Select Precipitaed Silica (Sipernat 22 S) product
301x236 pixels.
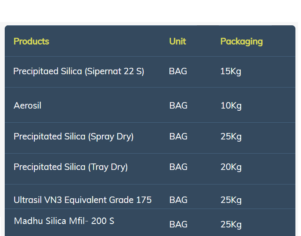[x=79, y=72]
